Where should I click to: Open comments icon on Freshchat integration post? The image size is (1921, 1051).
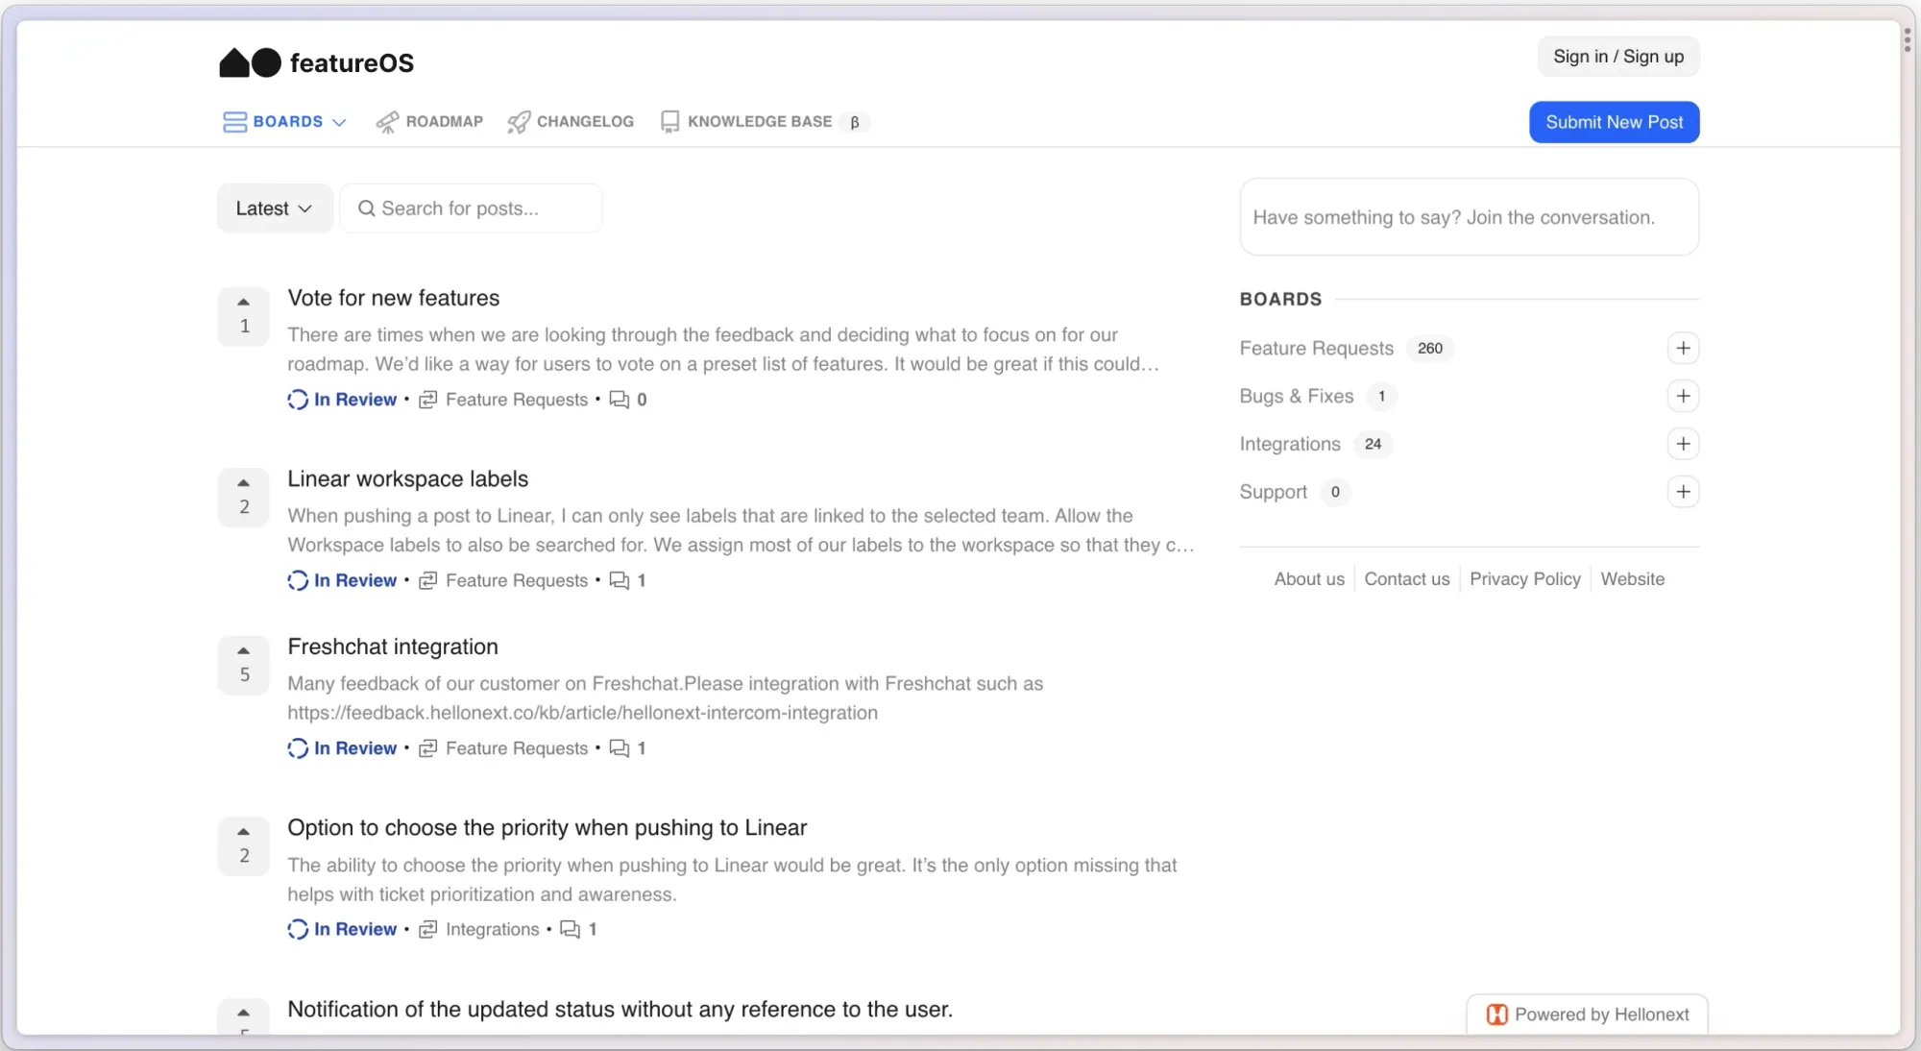[x=620, y=748]
